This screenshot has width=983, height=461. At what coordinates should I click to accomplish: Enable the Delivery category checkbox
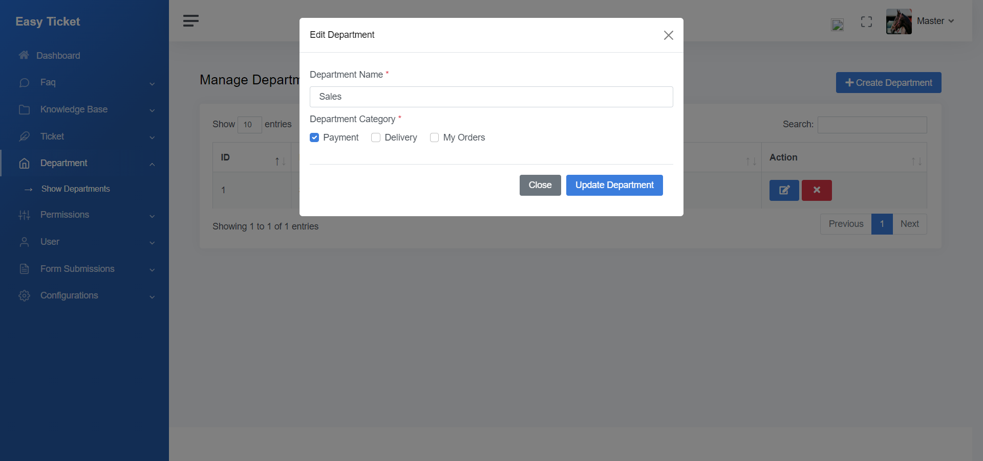point(376,137)
